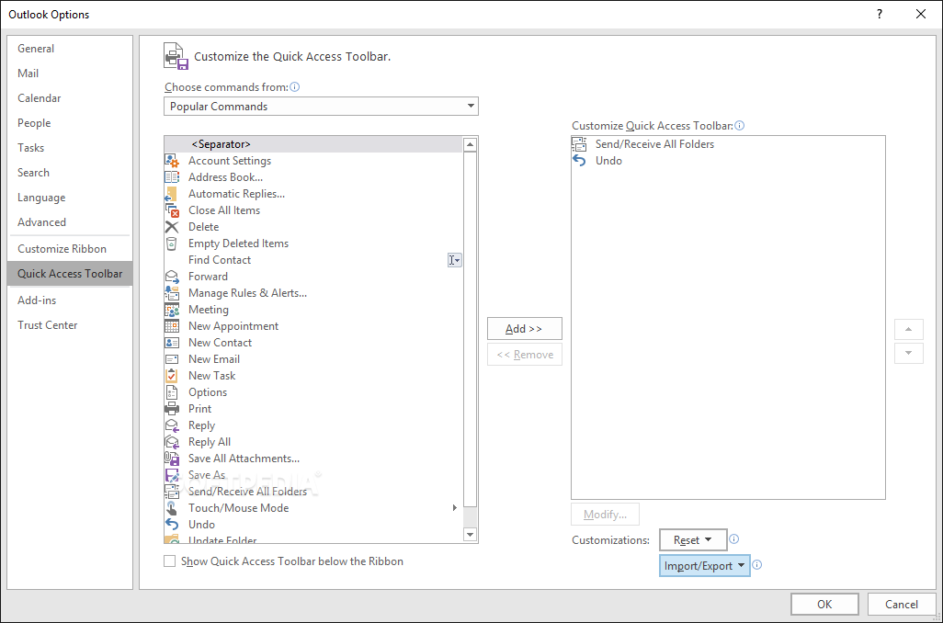
Task: Click the Save All Attachments paperclip icon
Action: click(172, 459)
